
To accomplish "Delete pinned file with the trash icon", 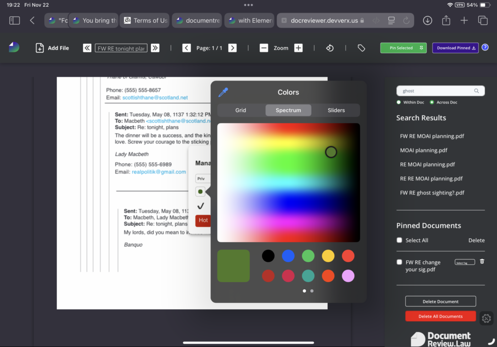I will click(482, 262).
